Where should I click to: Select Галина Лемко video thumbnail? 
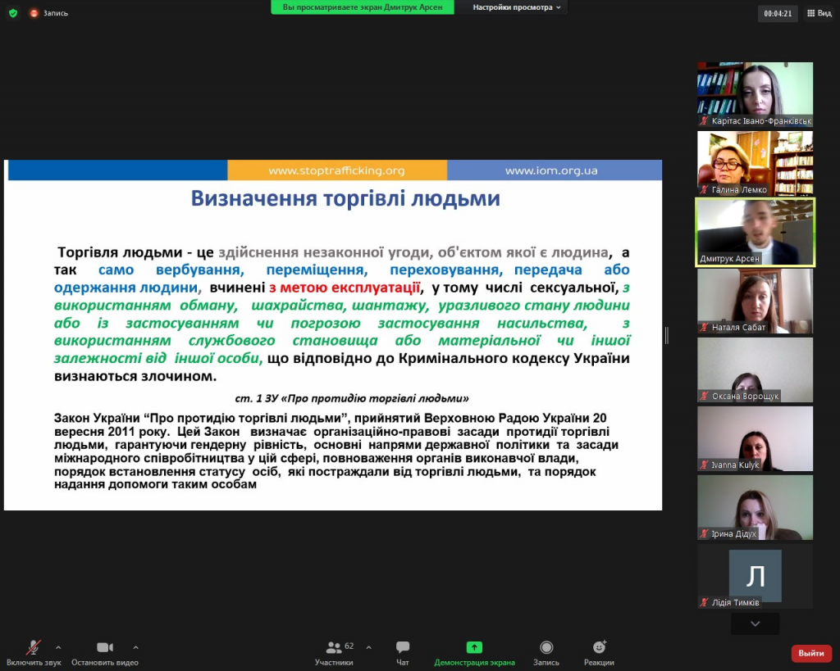tap(756, 163)
